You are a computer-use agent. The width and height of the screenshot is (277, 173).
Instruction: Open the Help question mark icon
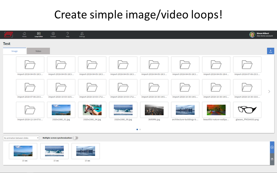pyautogui.click(x=68, y=35)
